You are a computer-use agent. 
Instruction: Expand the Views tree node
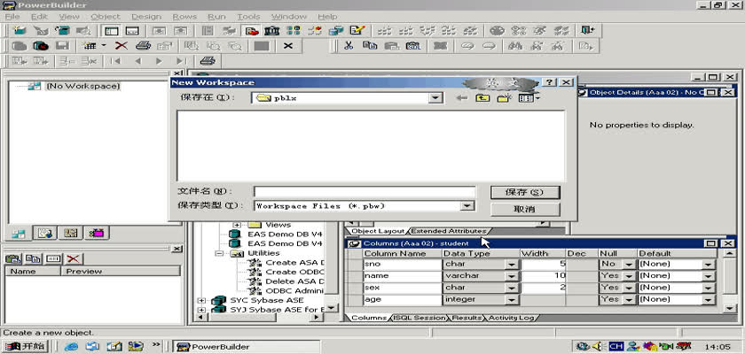(x=238, y=225)
